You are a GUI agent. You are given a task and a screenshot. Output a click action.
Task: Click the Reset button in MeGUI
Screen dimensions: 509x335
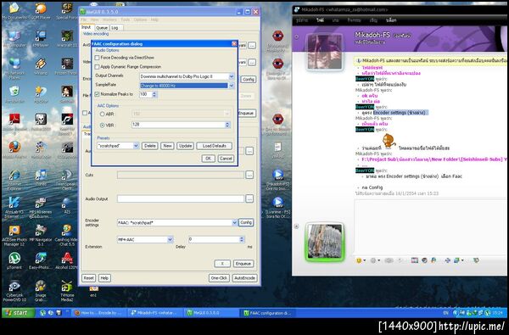coord(88,278)
